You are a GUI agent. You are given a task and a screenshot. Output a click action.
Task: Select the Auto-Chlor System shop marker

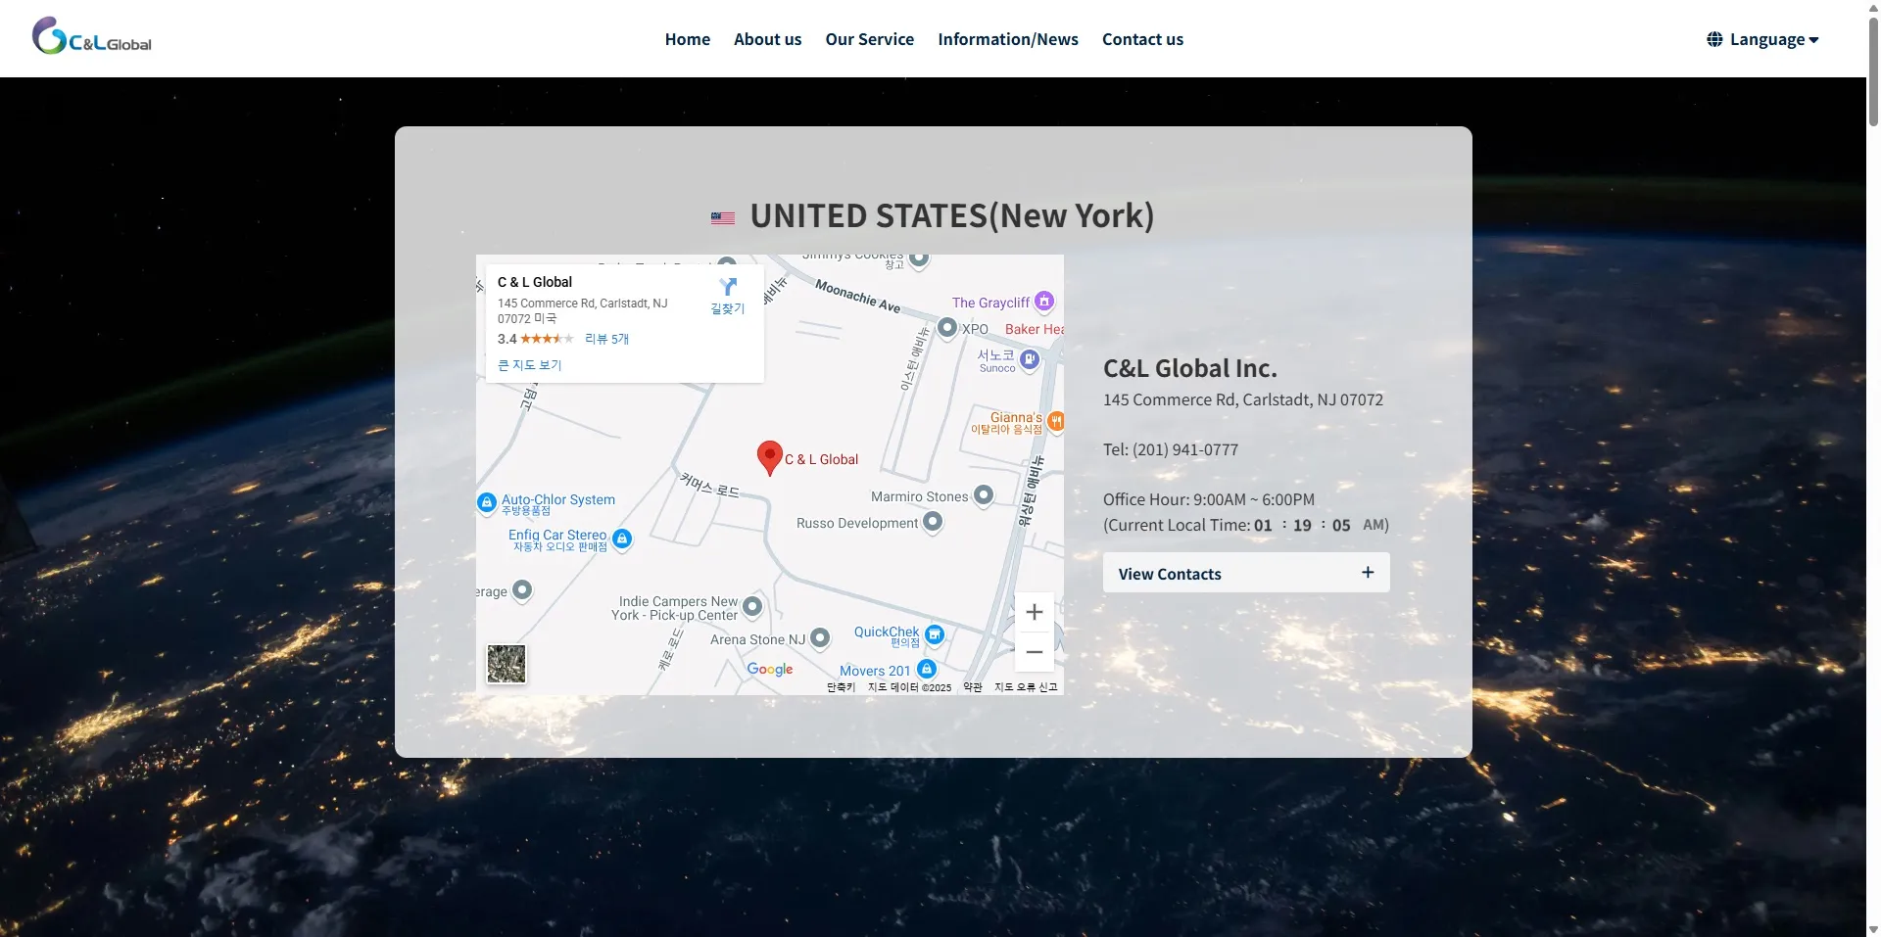coord(487,502)
